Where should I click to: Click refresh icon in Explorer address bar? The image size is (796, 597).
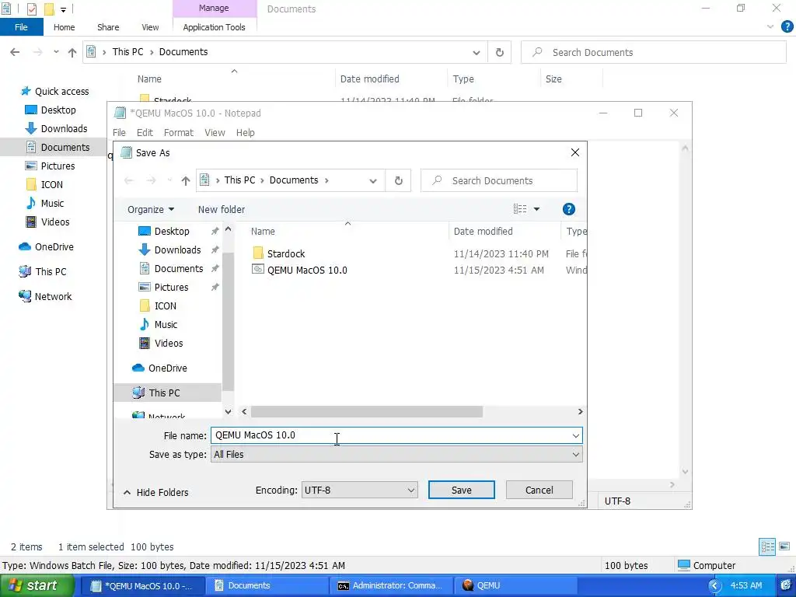[x=500, y=52]
